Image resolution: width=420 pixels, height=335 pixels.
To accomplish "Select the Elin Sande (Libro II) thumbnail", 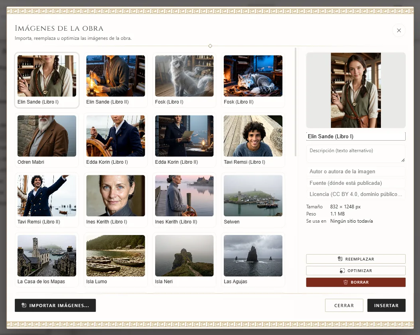I will pyautogui.click(x=115, y=80).
